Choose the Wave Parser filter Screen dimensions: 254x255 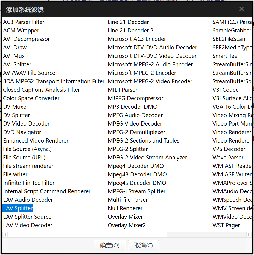click(228, 158)
